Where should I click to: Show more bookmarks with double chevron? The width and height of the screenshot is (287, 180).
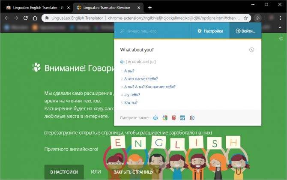[280, 27]
